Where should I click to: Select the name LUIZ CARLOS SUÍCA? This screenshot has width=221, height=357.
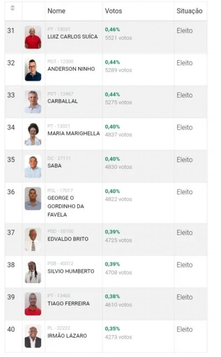(72, 37)
